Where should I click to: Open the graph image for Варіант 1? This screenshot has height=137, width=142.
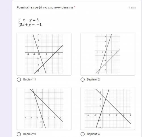(x=44, y=54)
